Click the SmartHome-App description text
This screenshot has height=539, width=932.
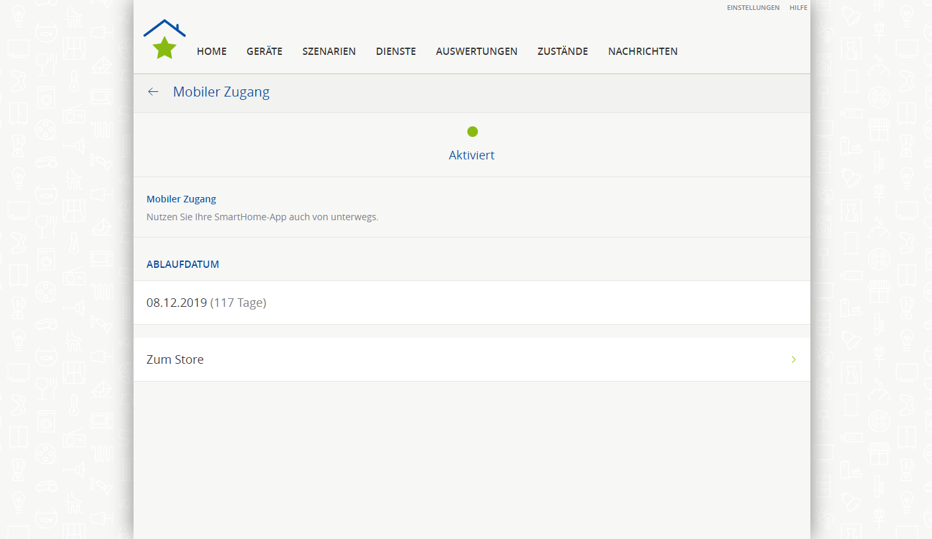tap(262, 217)
